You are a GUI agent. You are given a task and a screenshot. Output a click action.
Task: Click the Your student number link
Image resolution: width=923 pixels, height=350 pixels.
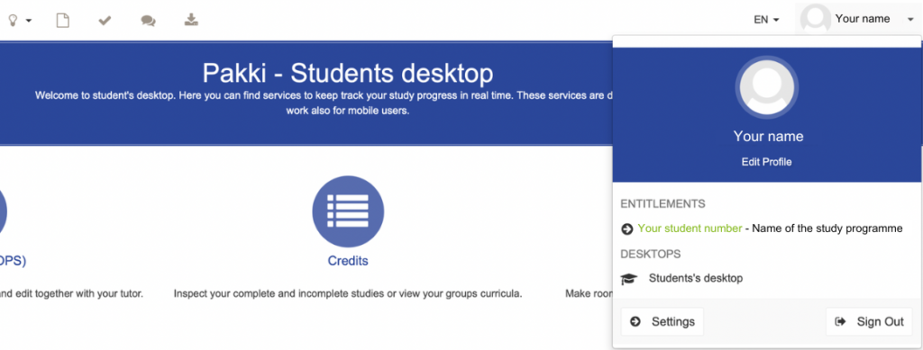click(690, 229)
